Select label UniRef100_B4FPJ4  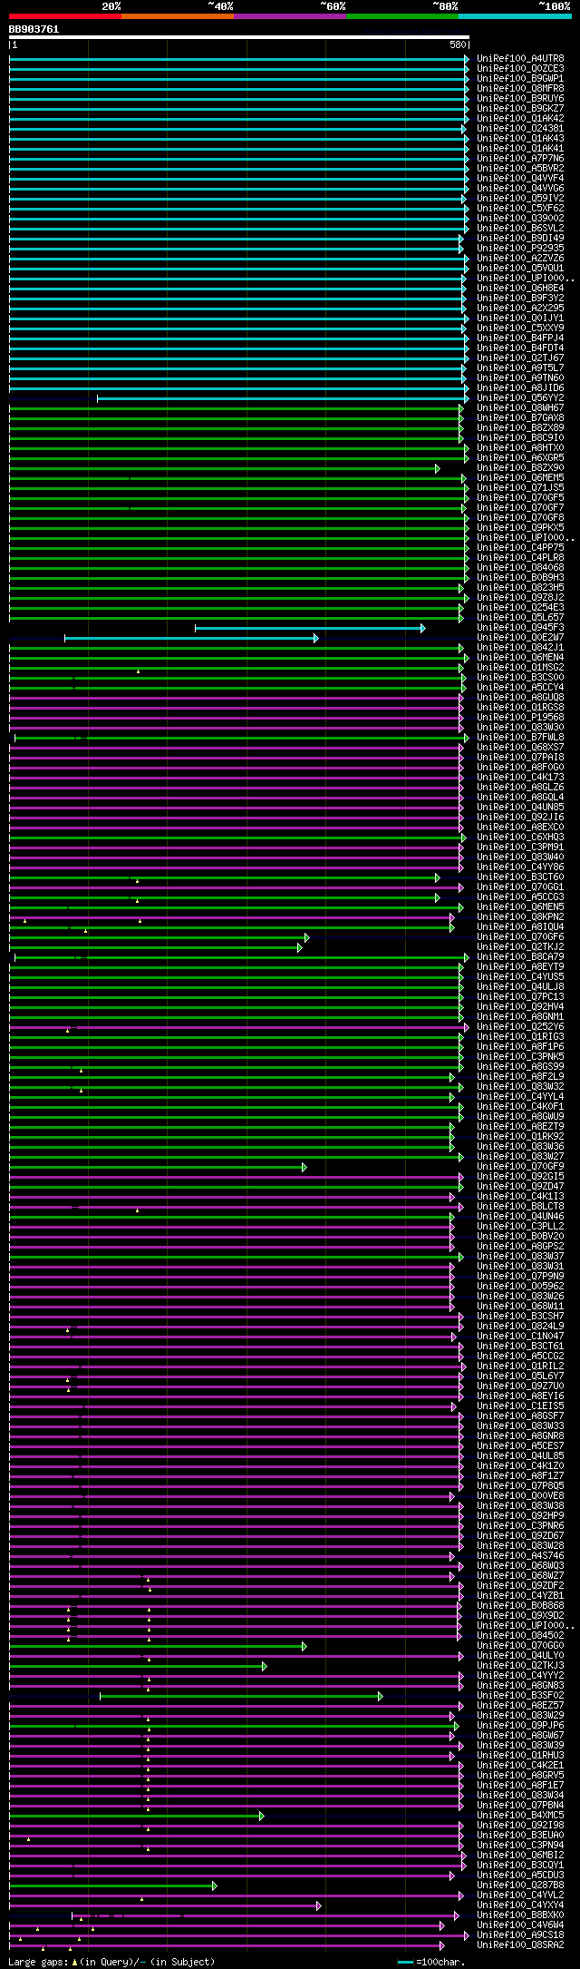(520, 338)
